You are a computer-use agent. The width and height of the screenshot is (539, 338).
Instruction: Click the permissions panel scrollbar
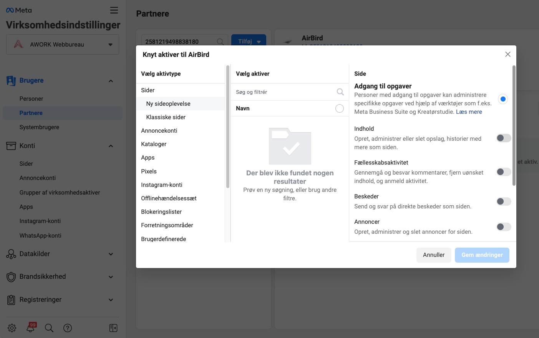tap(514, 126)
